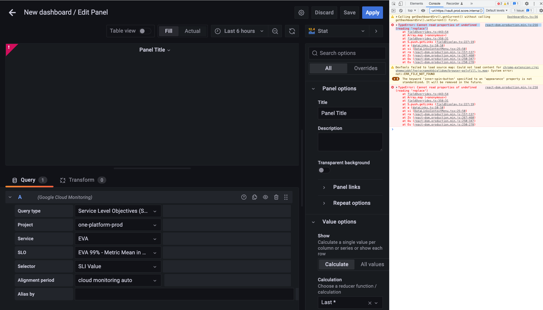Viewport: 543px width, 310px height.
Task: Collapse Panel options section
Action: (x=339, y=89)
